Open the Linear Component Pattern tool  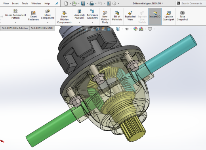[x=15, y=15]
